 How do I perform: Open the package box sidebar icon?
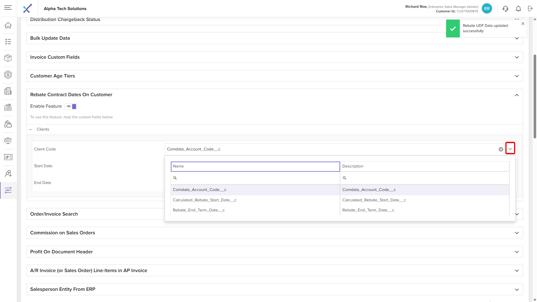coord(8,58)
